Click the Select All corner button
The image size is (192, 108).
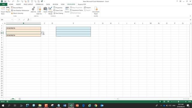(x=2, y=23)
